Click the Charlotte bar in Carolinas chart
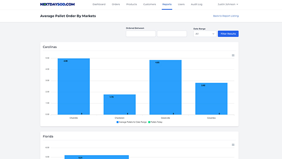The height and width of the screenshot is (159, 282). pyautogui.click(x=74, y=87)
